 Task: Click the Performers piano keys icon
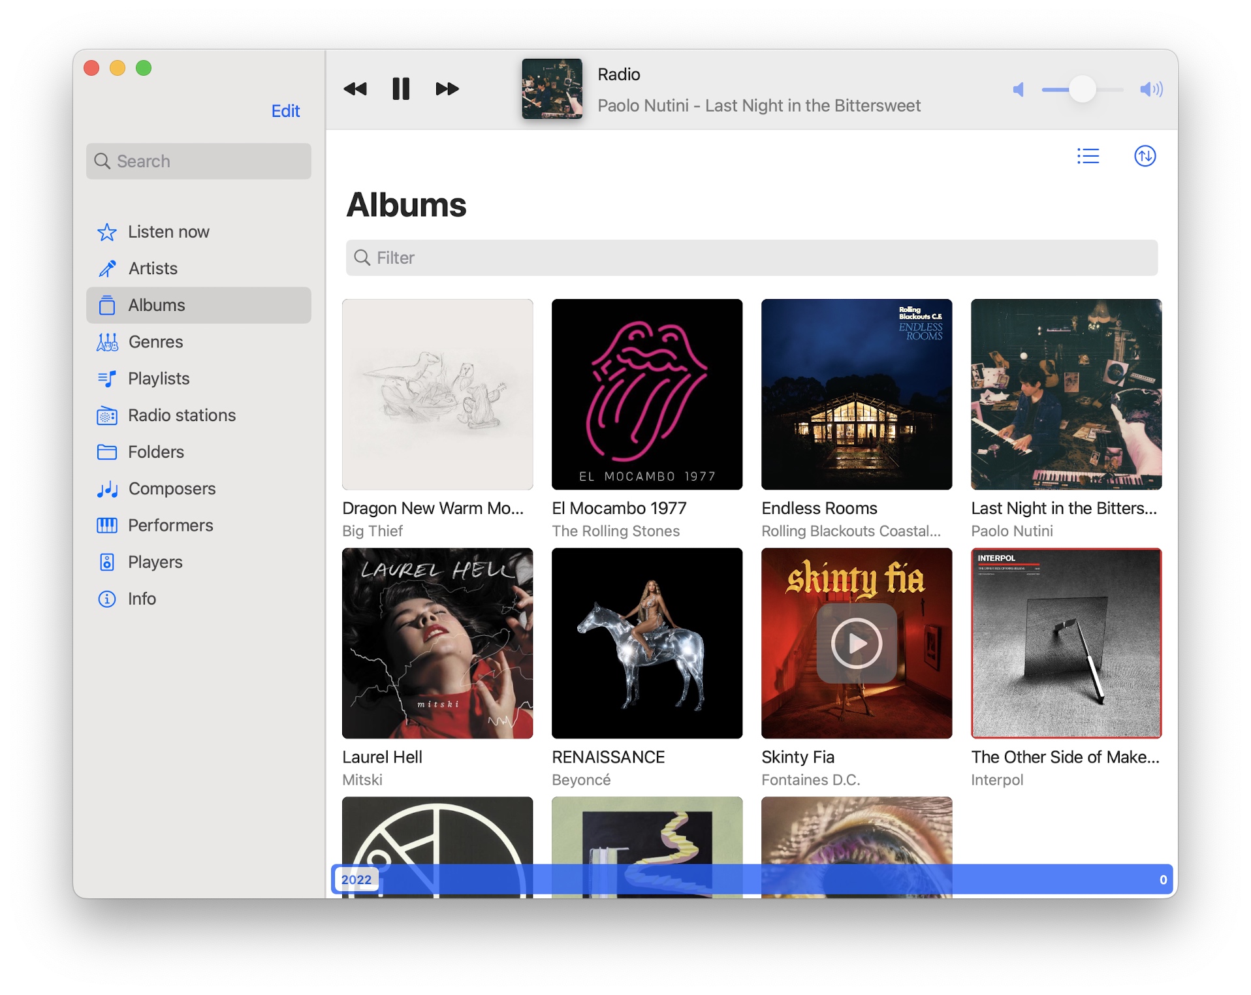tap(107, 526)
